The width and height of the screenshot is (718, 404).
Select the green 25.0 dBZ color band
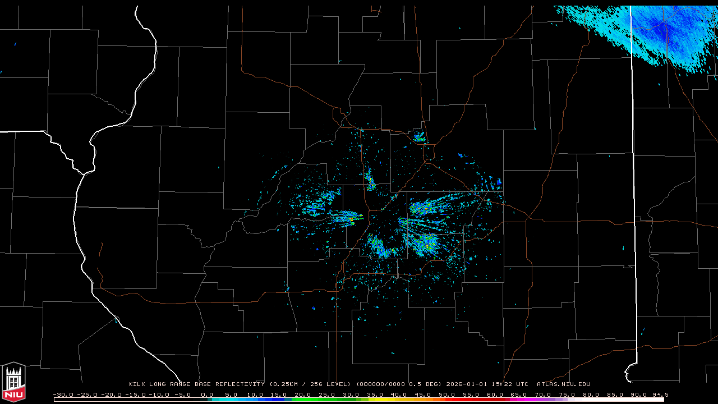327,400
